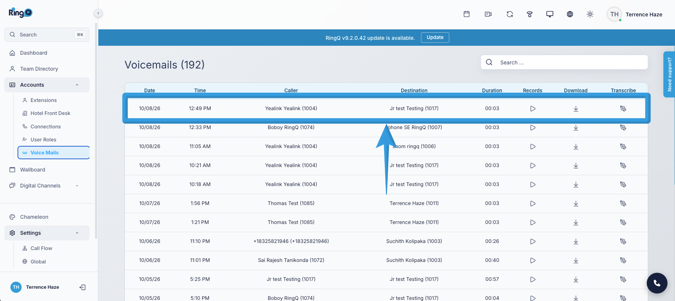Toggle light theme with sun icon
Image resolution: width=675 pixels, height=301 pixels.
pyautogui.click(x=590, y=14)
